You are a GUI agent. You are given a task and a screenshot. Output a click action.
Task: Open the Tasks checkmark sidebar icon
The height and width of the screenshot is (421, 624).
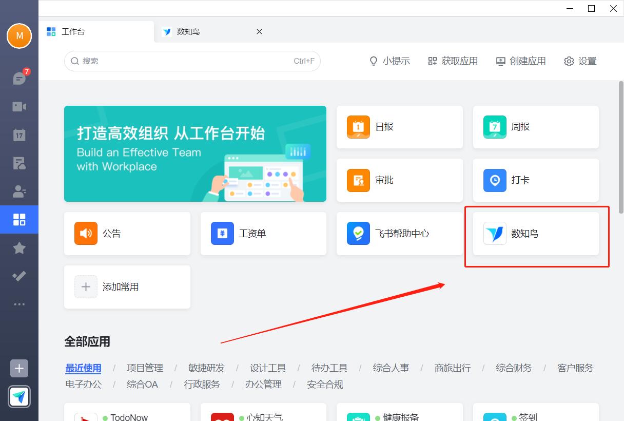click(x=19, y=276)
